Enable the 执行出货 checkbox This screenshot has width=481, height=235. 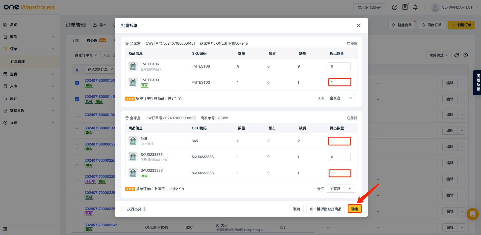point(123,209)
